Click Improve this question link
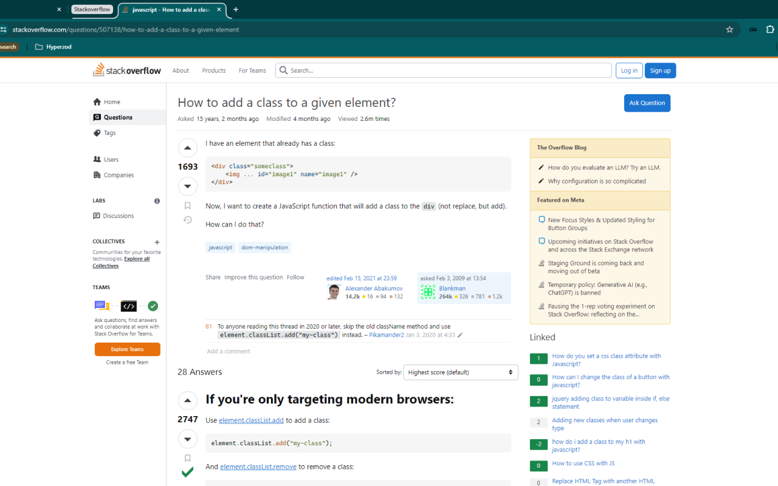Image resolution: width=778 pixels, height=486 pixels. [x=253, y=277]
